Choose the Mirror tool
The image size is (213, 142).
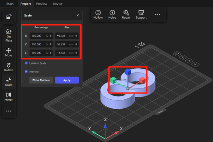[9, 97]
